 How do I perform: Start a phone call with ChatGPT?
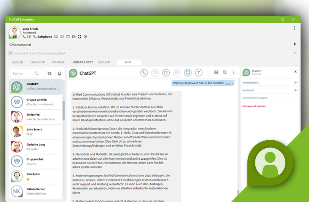(x=144, y=73)
